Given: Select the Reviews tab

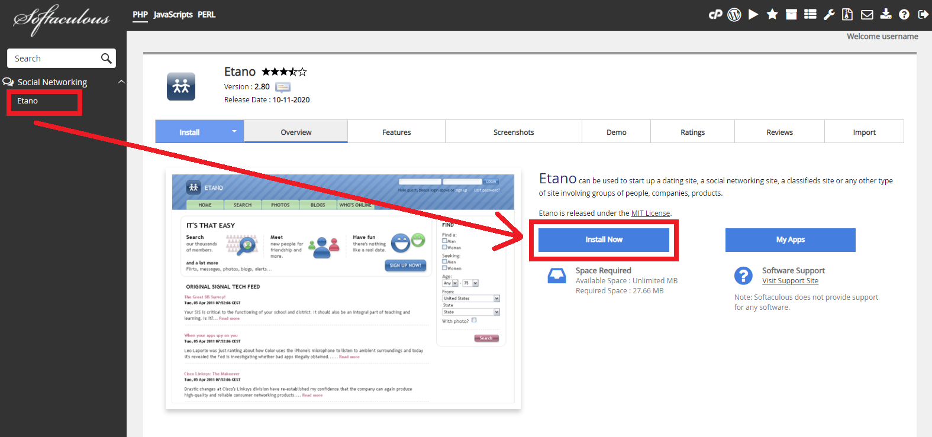Looking at the screenshot, I should (x=779, y=132).
